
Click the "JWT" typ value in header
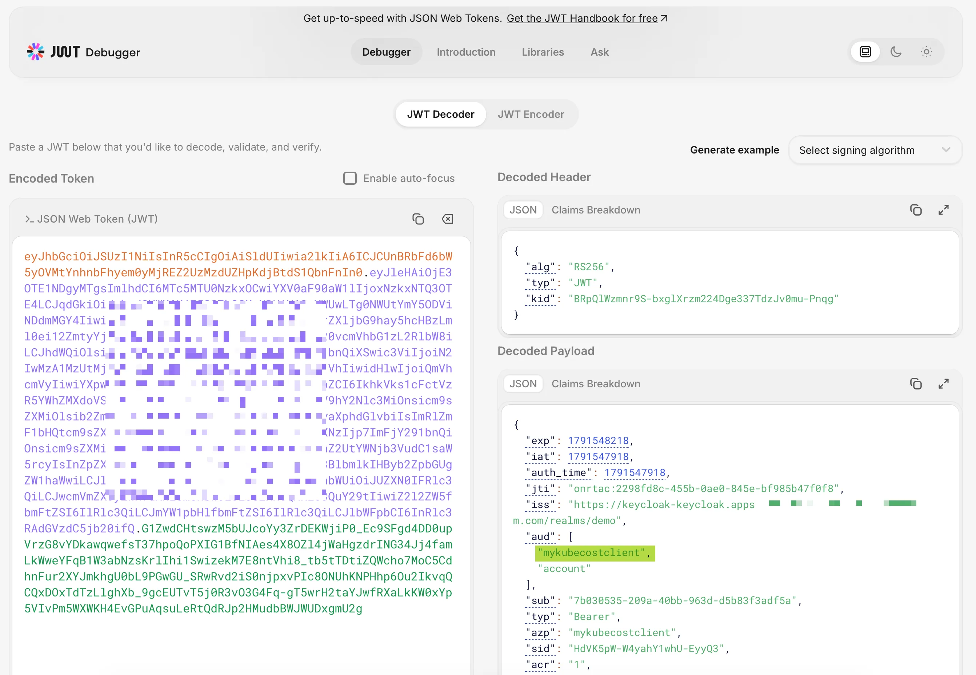[582, 283]
